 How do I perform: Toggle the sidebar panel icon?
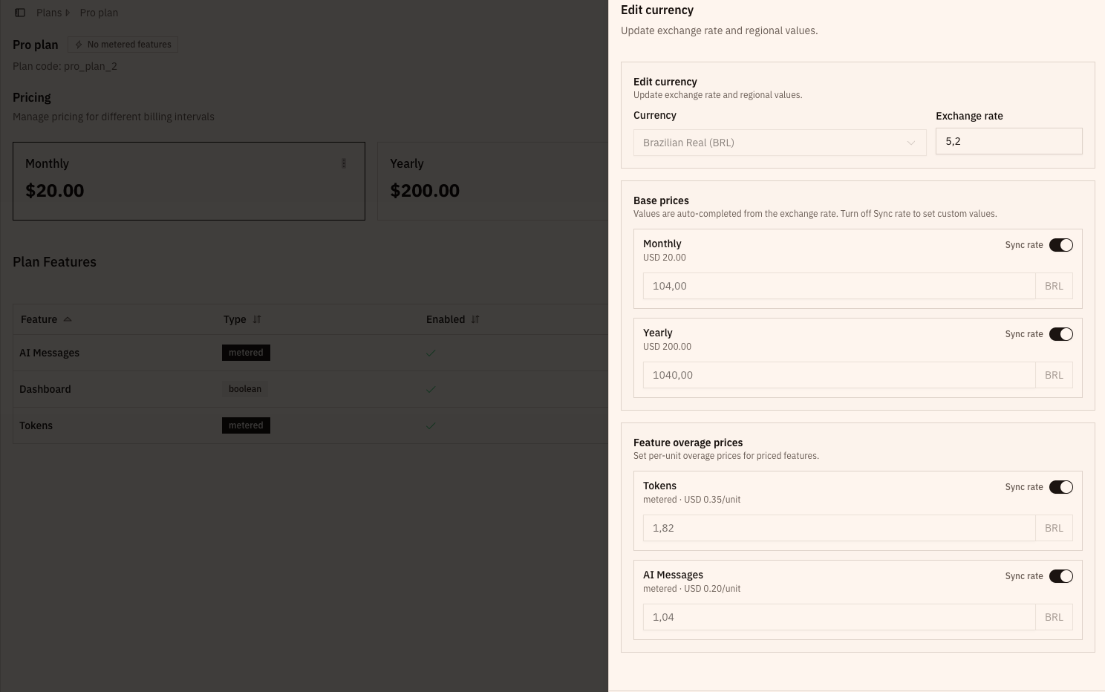click(x=20, y=13)
